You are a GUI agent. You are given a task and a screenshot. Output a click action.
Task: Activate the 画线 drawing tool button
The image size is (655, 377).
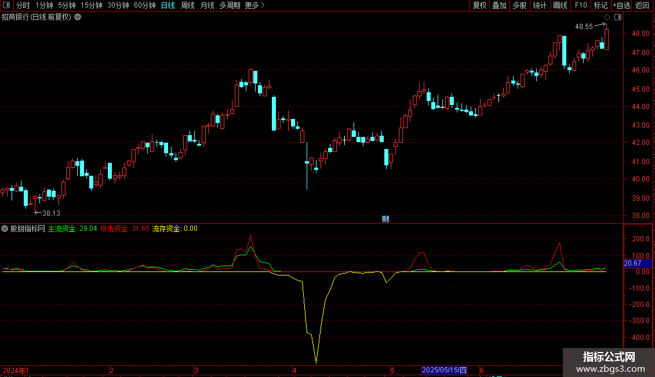pyautogui.click(x=560, y=5)
